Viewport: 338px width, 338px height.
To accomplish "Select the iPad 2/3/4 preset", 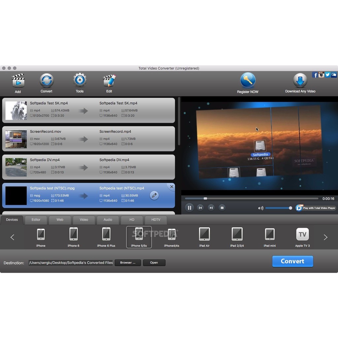I will [x=237, y=237].
